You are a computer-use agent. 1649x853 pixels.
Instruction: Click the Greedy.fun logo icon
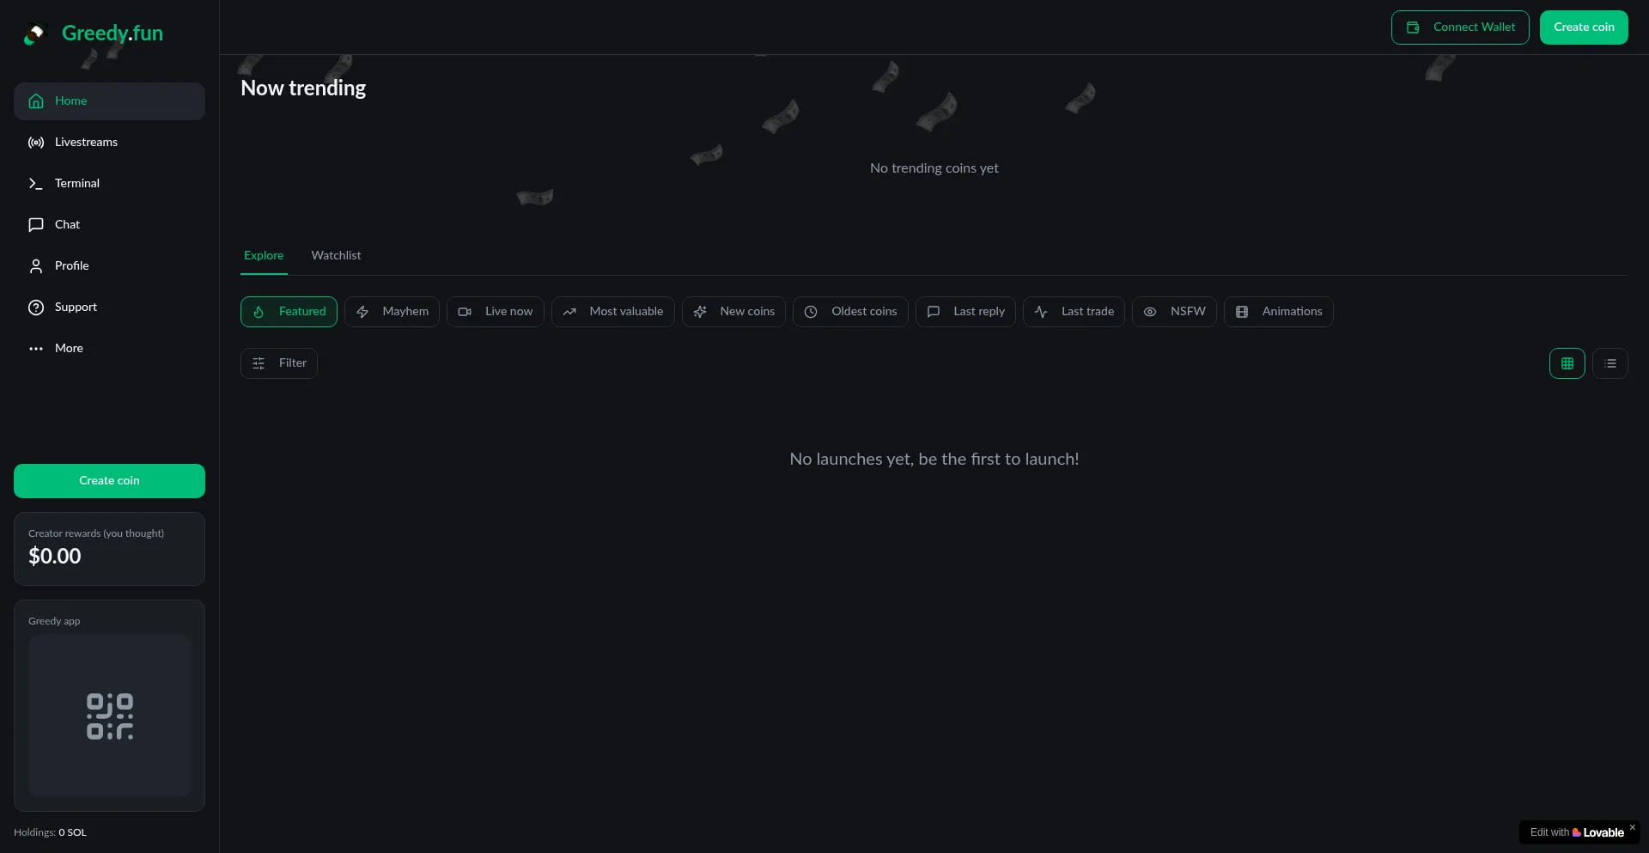34,34
